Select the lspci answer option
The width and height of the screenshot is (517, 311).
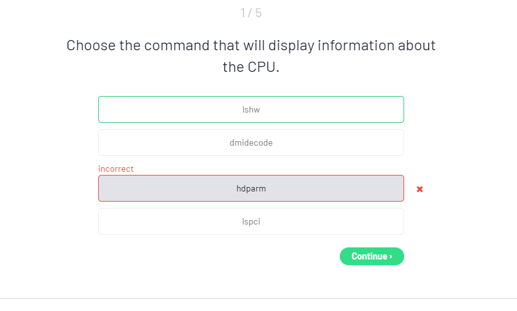coord(251,221)
